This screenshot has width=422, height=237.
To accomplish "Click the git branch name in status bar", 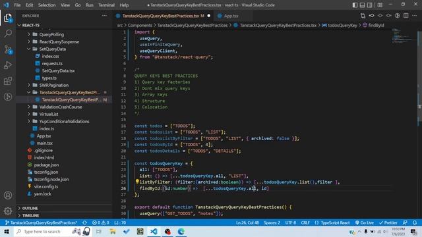I will coord(41,223).
